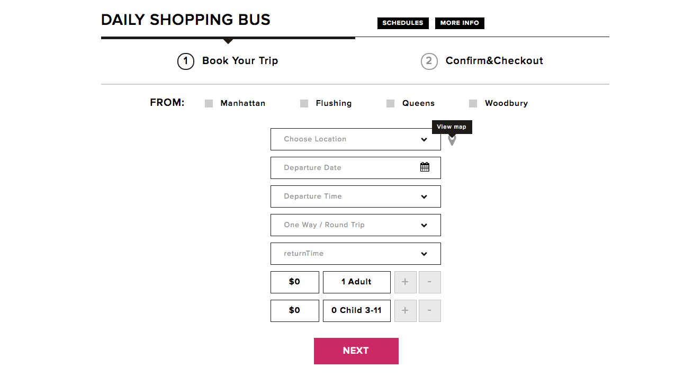Expand the returnTime dropdown
The height and width of the screenshot is (376, 684).
(355, 254)
